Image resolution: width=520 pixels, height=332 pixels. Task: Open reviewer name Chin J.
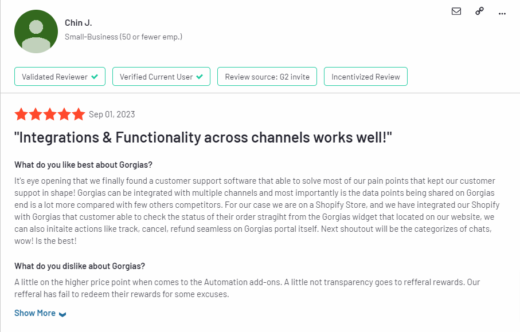79,23
